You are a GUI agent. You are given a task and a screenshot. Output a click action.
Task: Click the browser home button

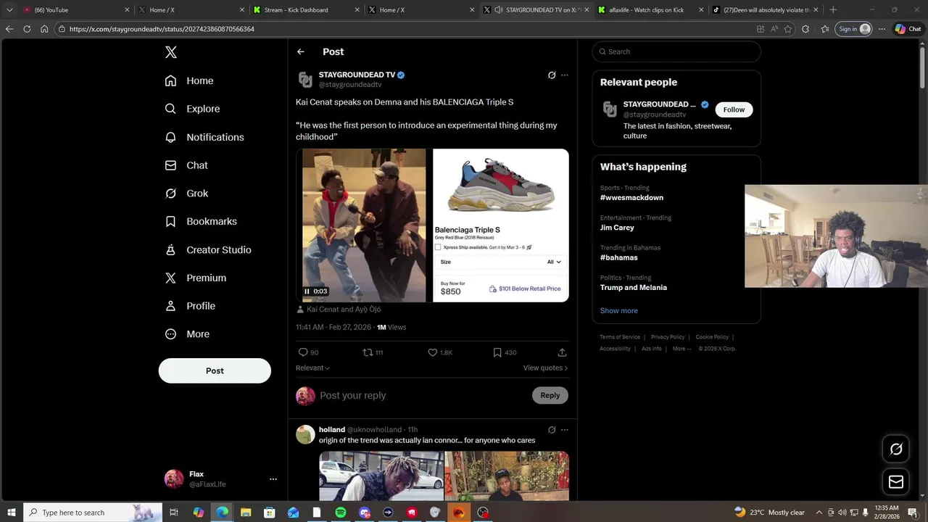point(44,29)
